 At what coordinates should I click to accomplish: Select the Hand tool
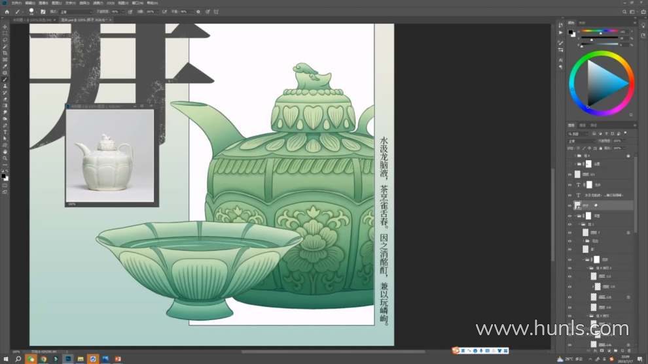coord(5,152)
